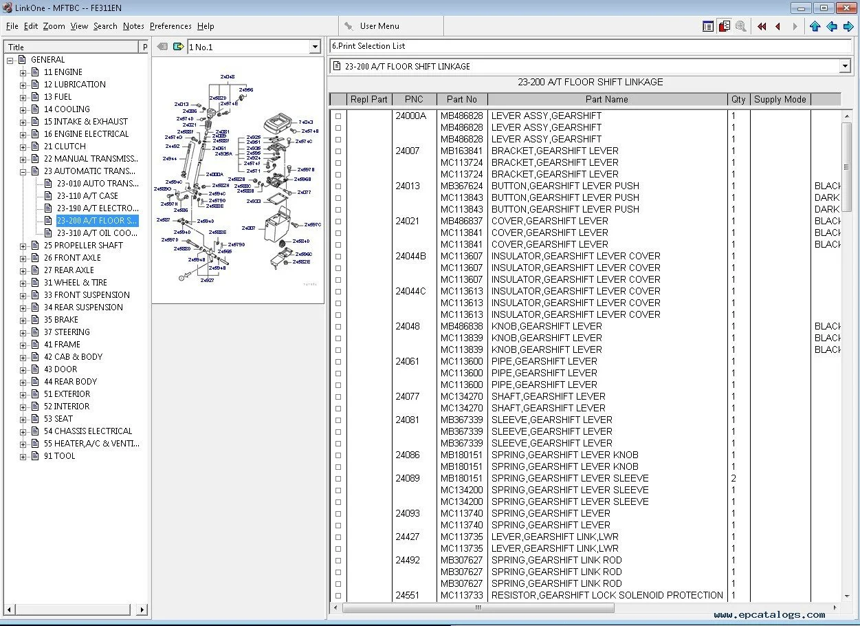
Task: Click the blue left arrow back icon
Action: pyautogui.click(x=832, y=26)
